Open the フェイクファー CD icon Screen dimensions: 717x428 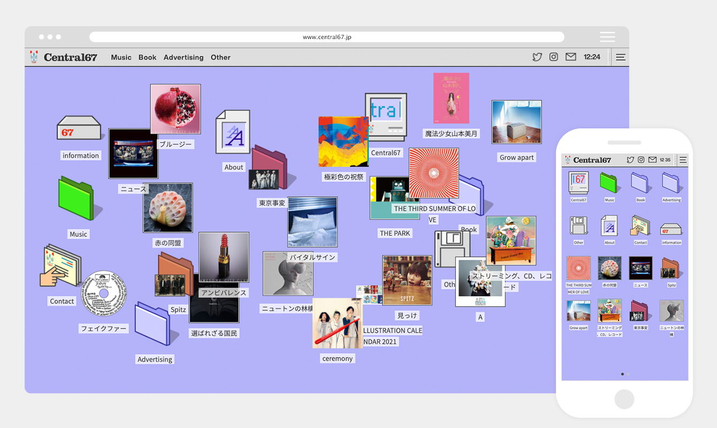tap(104, 293)
